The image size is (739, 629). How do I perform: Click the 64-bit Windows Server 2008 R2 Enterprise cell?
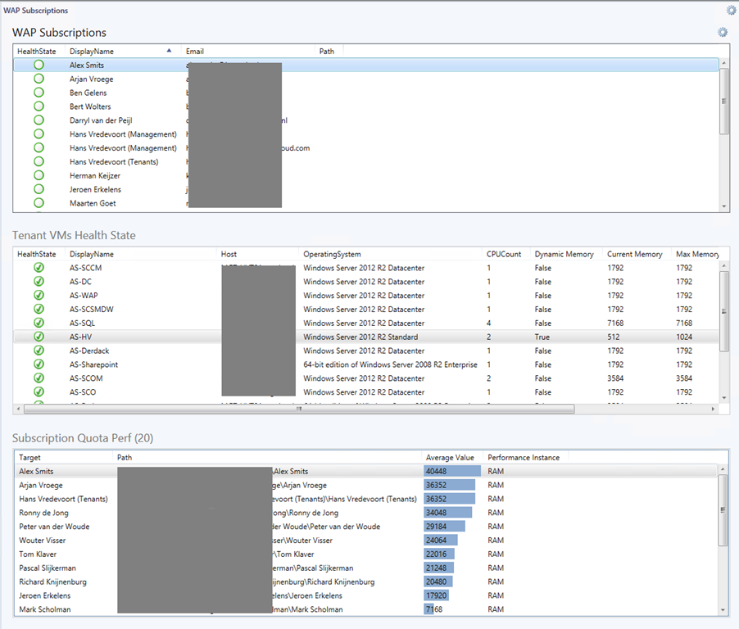pos(390,364)
